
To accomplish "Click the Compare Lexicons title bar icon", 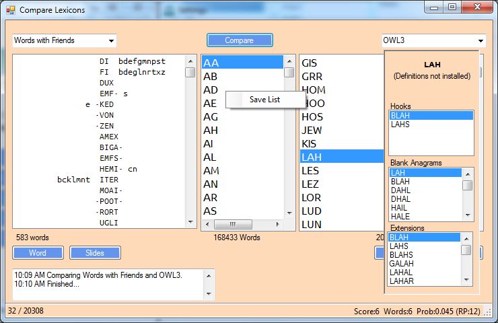I will [11, 10].
